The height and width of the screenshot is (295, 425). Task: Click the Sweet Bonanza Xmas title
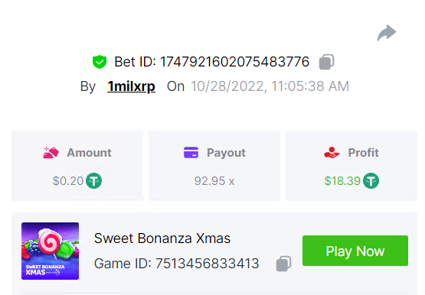[162, 238]
